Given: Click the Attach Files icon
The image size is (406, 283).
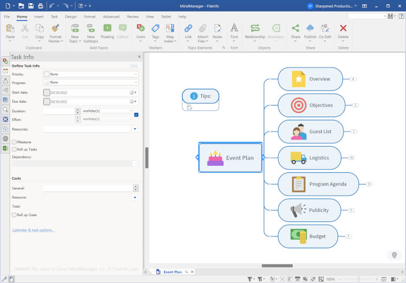Looking at the screenshot, I should point(203,28).
